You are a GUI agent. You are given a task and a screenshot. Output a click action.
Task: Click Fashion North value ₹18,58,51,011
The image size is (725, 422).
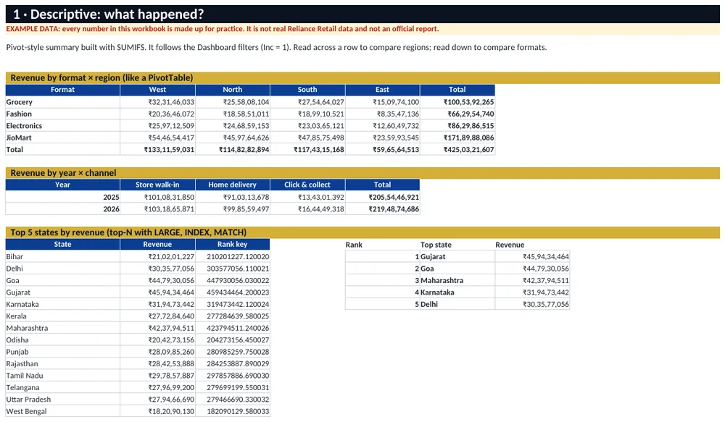(x=233, y=114)
